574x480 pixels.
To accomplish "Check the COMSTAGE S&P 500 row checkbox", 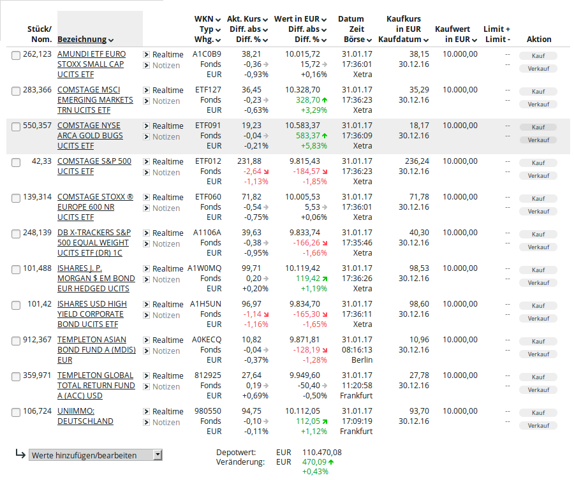I will click(16, 163).
